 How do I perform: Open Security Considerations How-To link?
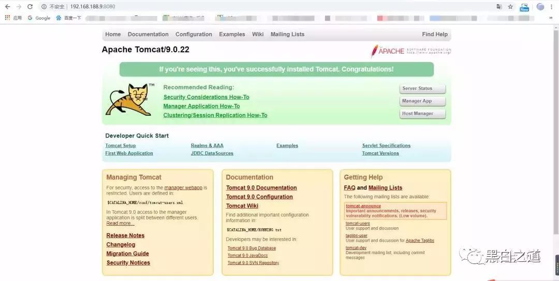(207, 97)
